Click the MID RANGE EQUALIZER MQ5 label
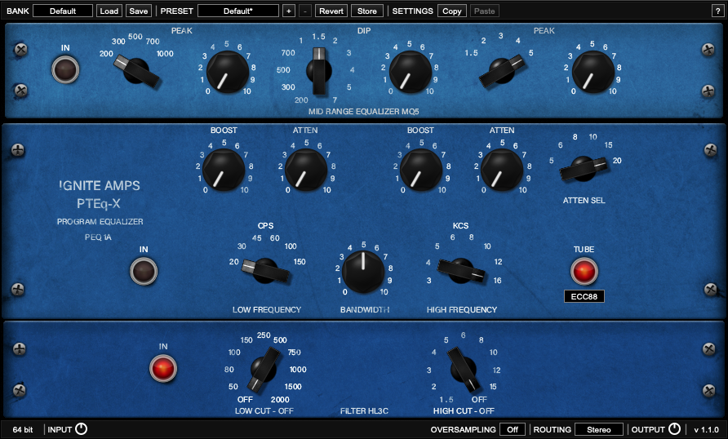This screenshot has width=728, height=439. click(x=363, y=111)
